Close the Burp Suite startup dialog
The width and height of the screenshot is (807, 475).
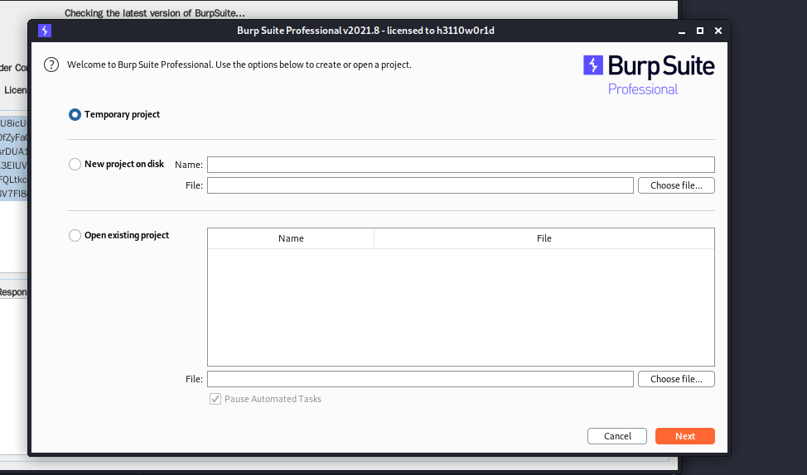click(718, 31)
